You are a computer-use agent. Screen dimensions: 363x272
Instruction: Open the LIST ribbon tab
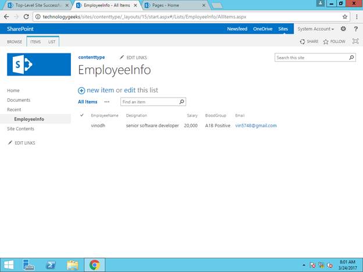[52, 42]
